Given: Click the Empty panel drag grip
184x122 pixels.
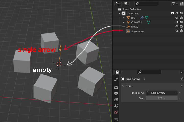Looking at the screenshot, I should pyautogui.click(x=181, y=86).
